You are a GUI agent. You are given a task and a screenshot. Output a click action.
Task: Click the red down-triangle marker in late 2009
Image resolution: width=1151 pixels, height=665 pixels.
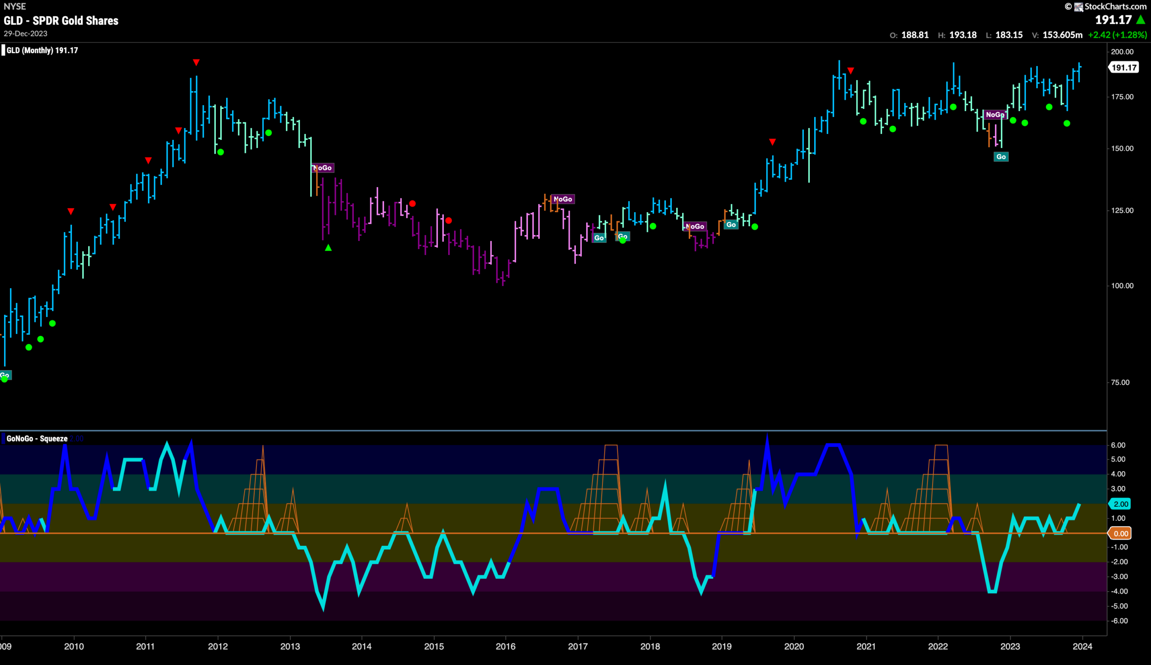pyautogui.click(x=71, y=211)
